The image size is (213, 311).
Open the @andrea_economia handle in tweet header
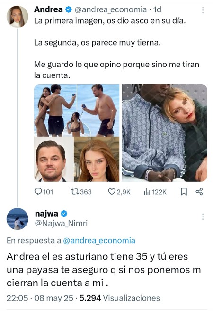[x=111, y=9]
